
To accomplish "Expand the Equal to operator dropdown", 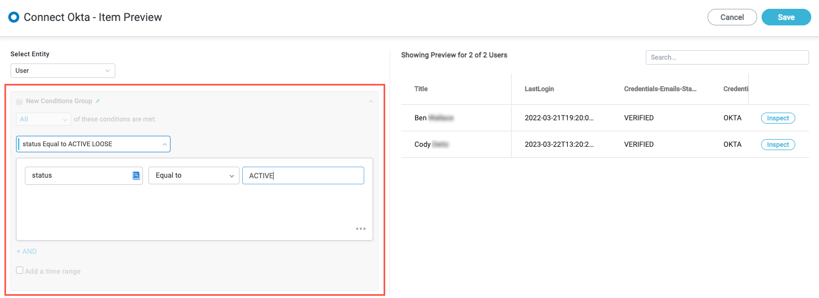I will [x=193, y=175].
